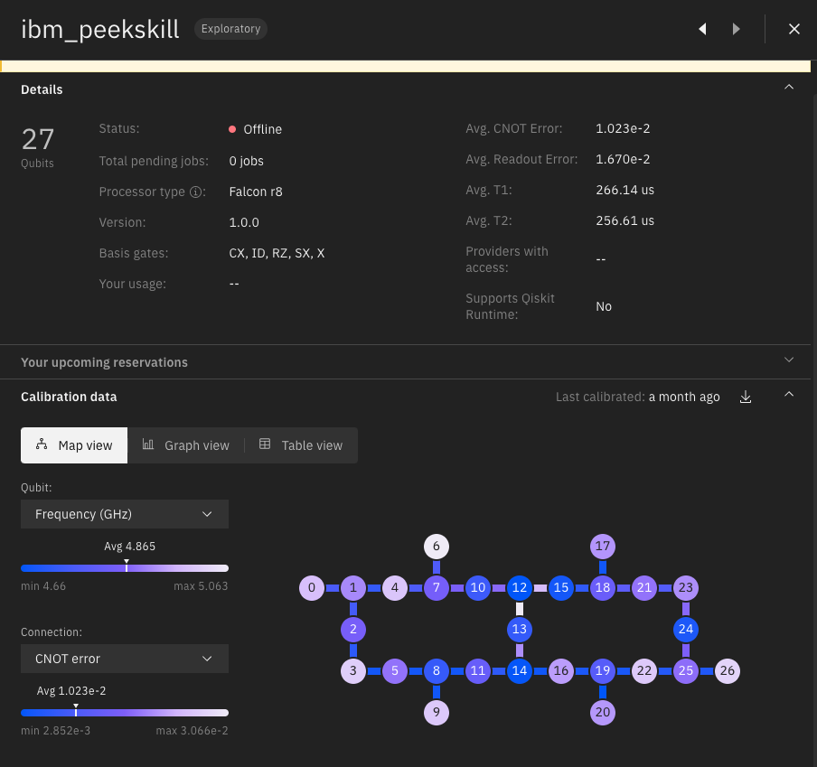Close the ibm_peekskill details panel
This screenshot has width=817, height=767.
[794, 29]
